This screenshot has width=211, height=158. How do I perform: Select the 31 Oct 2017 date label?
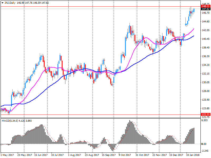(x=143, y=155)
